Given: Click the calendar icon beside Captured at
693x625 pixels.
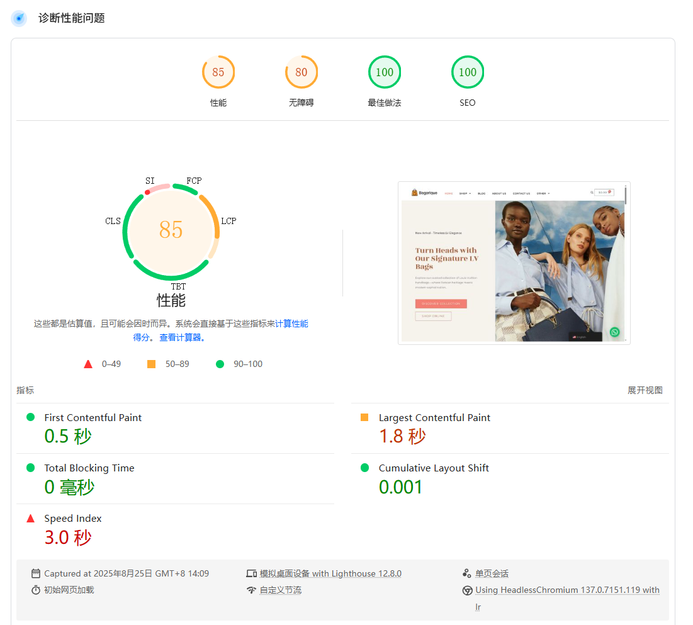Looking at the screenshot, I should tap(37, 573).
